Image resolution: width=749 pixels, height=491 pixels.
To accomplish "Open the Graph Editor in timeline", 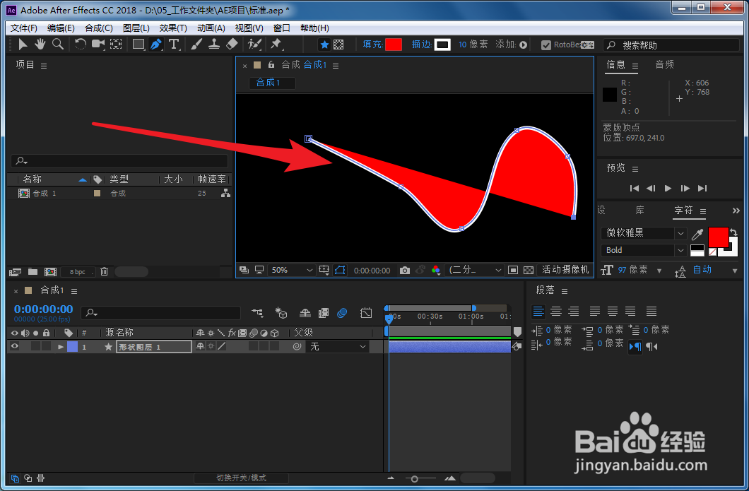I will [x=366, y=314].
